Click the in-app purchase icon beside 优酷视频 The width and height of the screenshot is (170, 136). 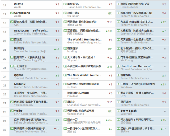(12, 102)
